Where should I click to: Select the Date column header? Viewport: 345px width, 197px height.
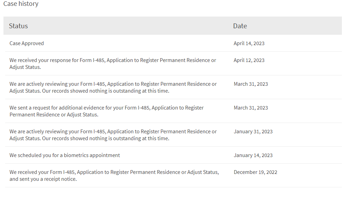click(x=240, y=26)
